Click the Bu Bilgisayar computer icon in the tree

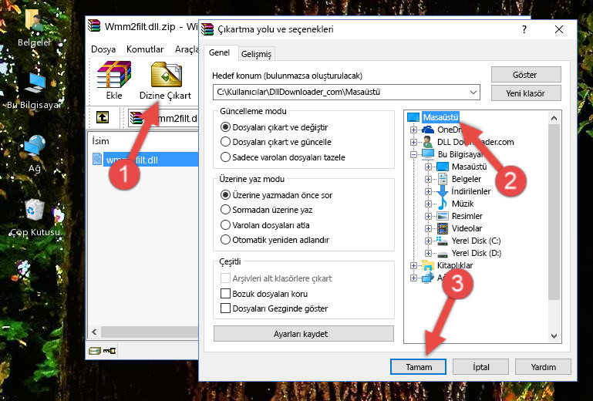(x=428, y=154)
